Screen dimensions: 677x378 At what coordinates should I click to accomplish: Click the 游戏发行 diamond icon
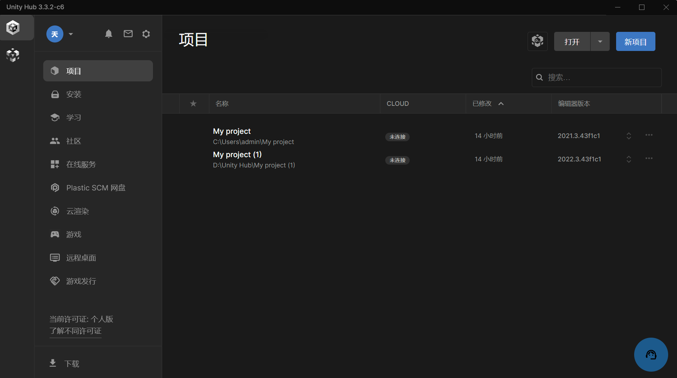(x=55, y=281)
